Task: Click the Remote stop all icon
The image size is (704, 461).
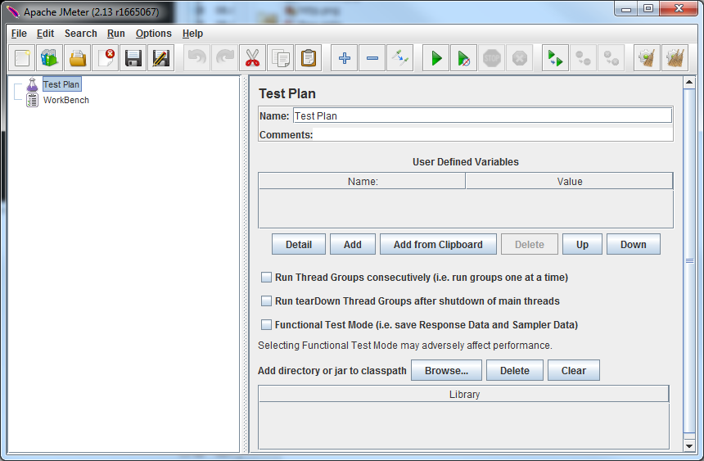Action: click(583, 58)
